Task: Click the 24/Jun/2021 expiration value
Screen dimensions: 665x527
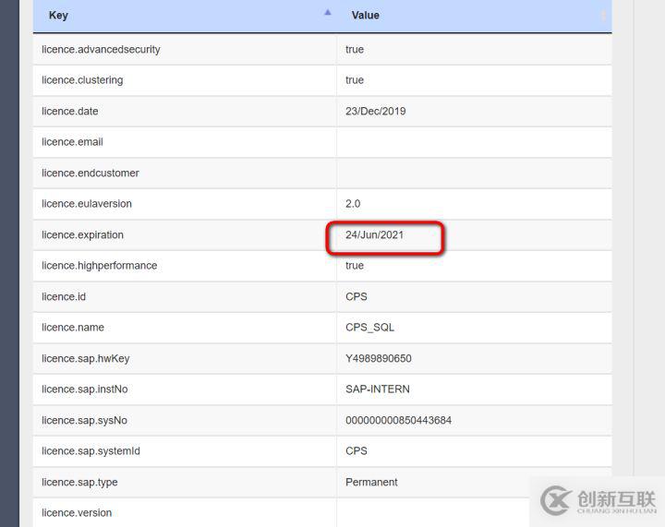Action: click(374, 234)
